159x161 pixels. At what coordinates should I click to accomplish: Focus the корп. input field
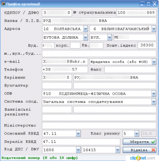(x=75, y=45)
